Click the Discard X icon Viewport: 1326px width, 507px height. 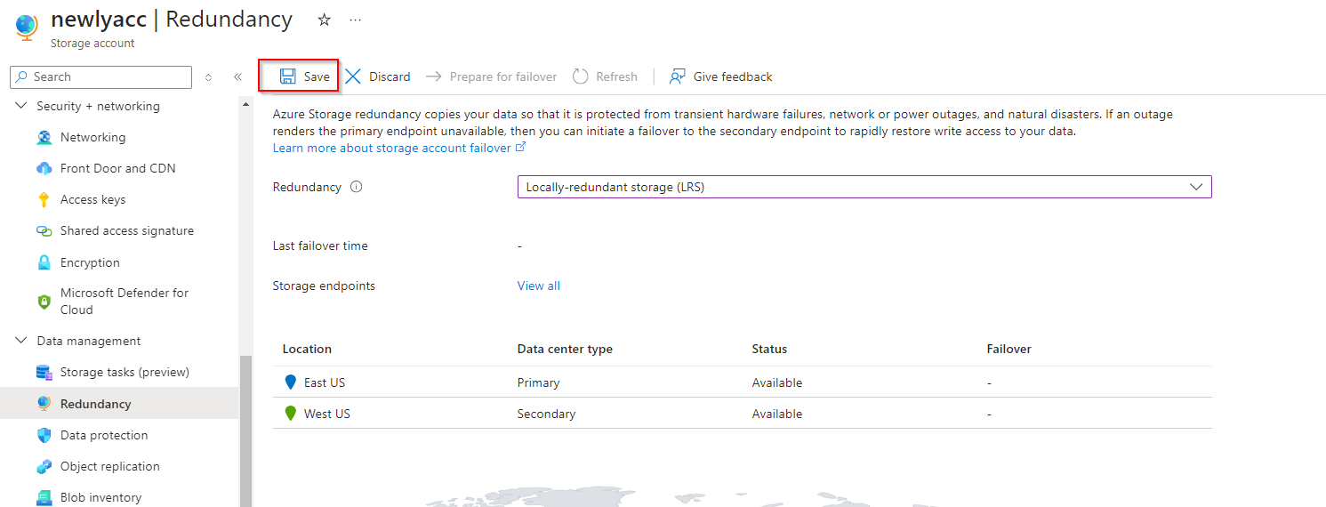(353, 76)
